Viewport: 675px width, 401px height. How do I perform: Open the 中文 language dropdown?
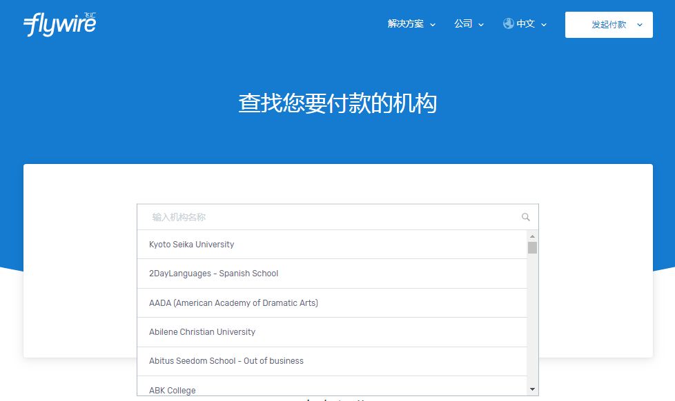[525, 23]
